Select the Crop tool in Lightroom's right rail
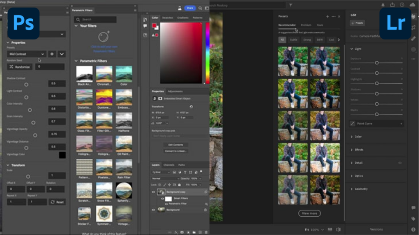 [x=414, y=27]
